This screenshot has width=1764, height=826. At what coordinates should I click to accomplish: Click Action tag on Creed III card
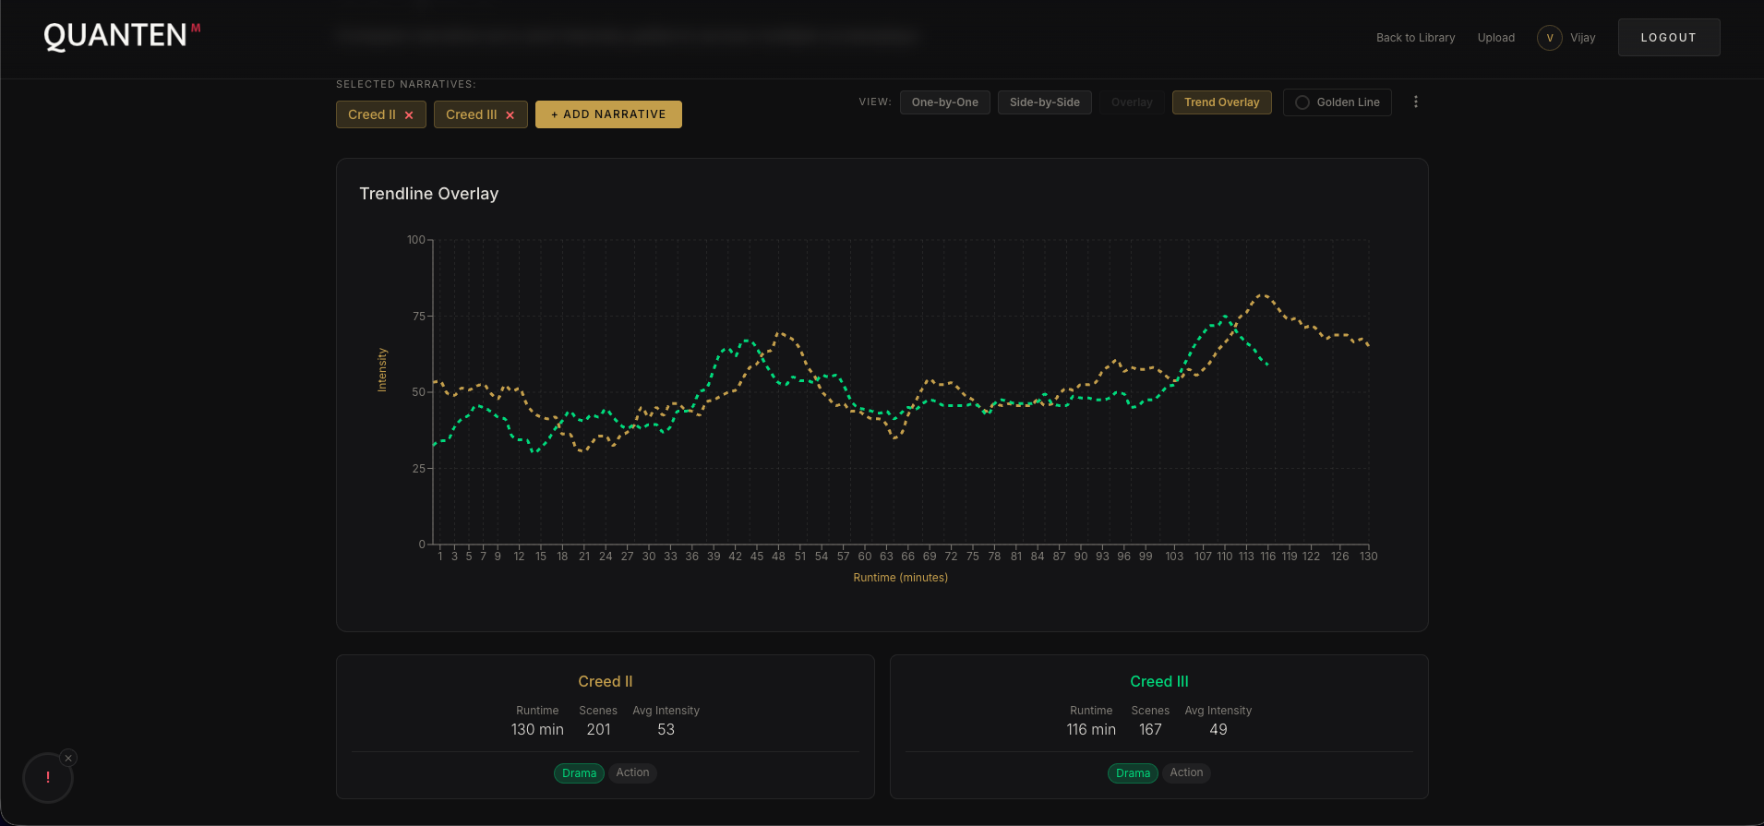1186,772
